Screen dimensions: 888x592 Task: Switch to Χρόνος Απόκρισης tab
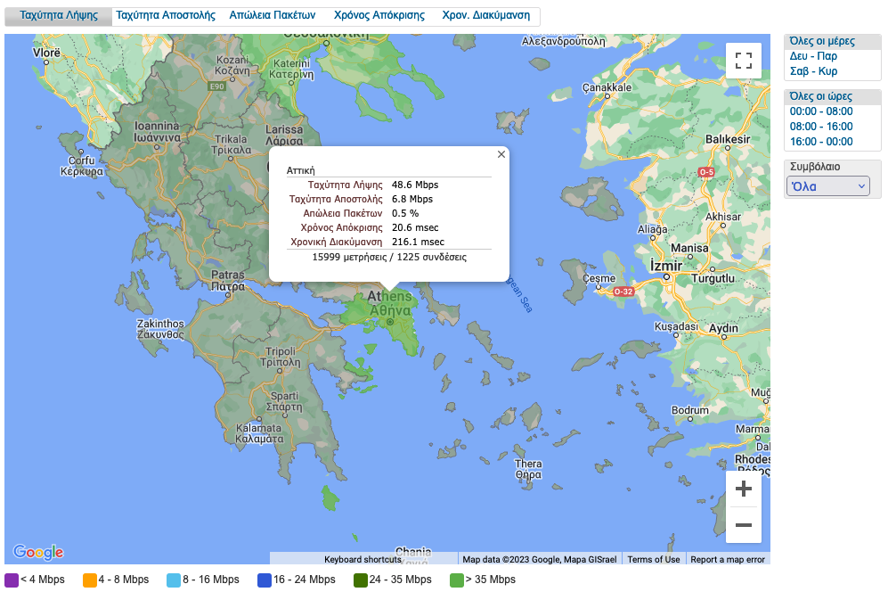(x=379, y=15)
